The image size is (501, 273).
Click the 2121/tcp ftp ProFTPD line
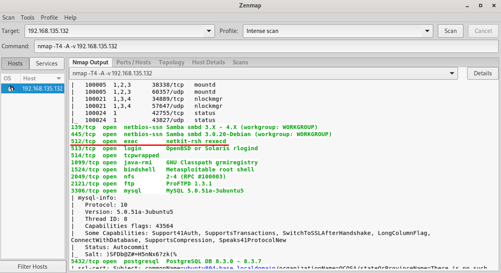point(141,183)
